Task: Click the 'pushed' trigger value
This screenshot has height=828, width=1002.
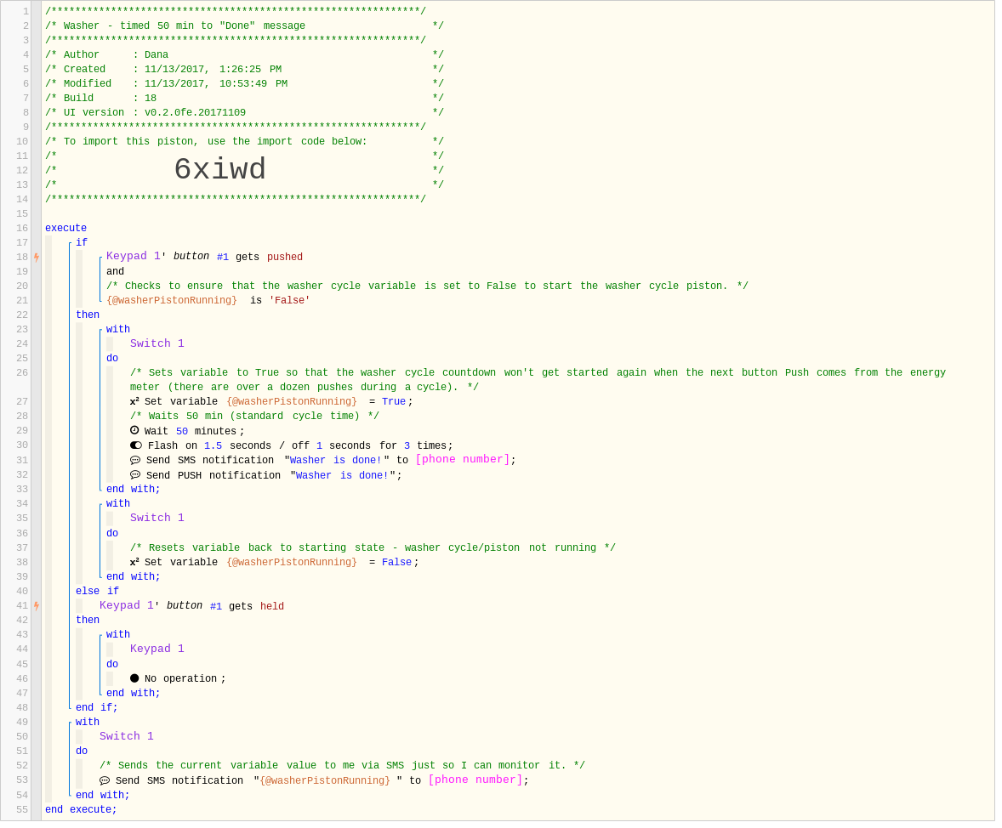Action: point(285,257)
